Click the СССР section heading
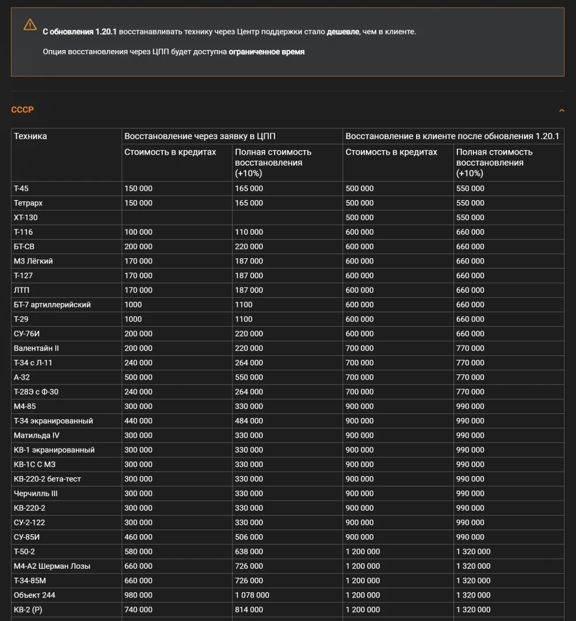This screenshot has height=621, width=576. [22, 110]
